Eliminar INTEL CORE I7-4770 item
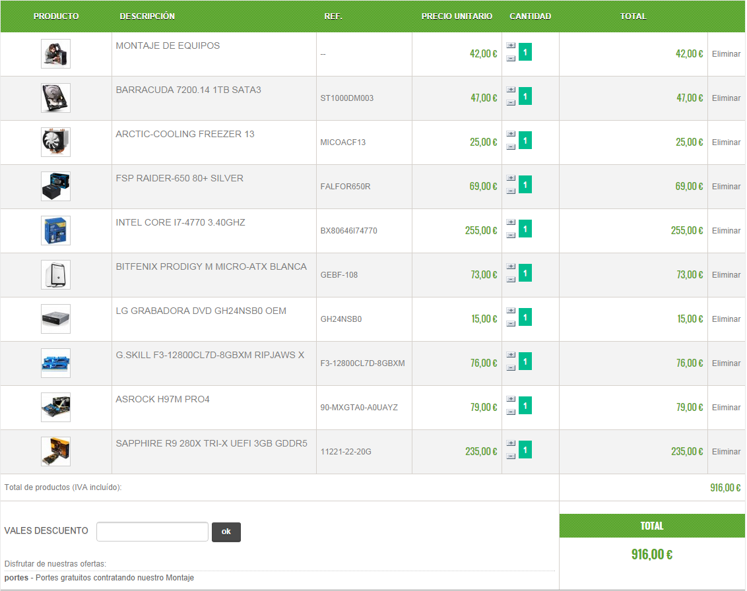 (726, 230)
